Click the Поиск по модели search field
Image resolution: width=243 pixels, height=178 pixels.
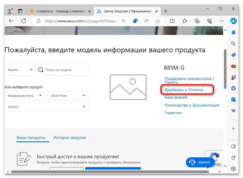[64, 70]
